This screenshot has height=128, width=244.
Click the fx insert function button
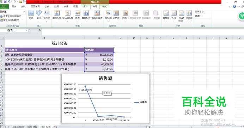pos(40,30)
